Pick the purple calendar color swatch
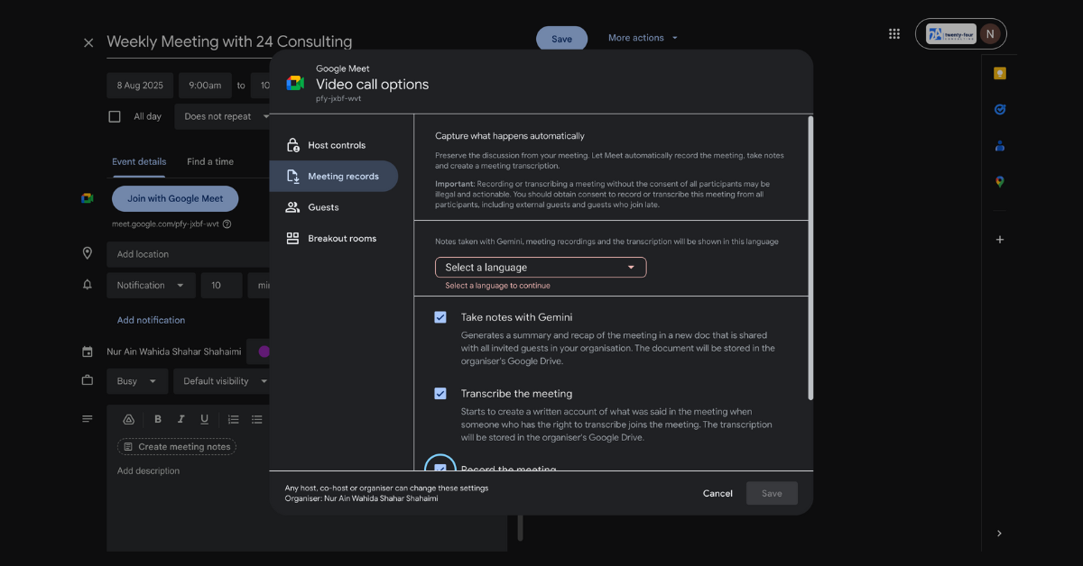Image resolution: width=1083 pixels, height=566 pixels. 264,351
